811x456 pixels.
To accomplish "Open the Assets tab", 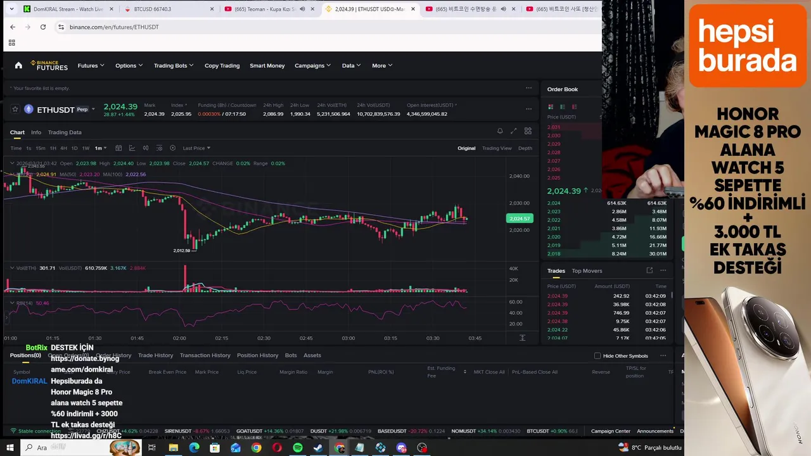I will point(312,355).
